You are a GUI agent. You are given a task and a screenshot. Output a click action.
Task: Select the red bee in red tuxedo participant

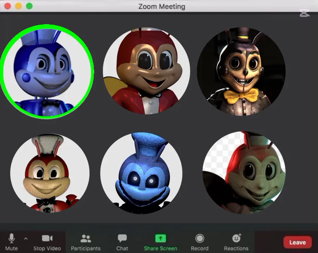click(x=146, y=71)
